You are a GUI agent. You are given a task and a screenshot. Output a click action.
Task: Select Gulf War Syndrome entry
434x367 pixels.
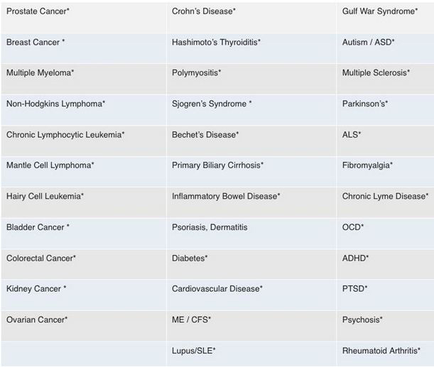coord(380,11)
